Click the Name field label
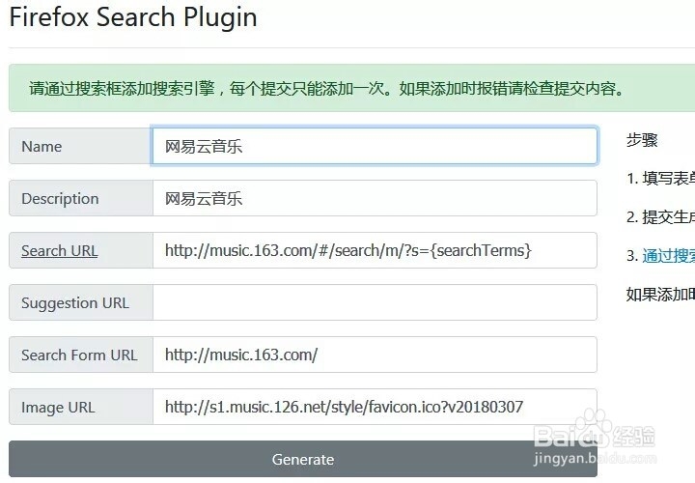This screenshot has height=483, width=695. 42,147
